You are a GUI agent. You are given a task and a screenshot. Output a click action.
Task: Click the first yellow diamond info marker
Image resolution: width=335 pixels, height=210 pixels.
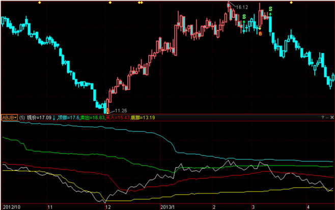coord(40,3)
